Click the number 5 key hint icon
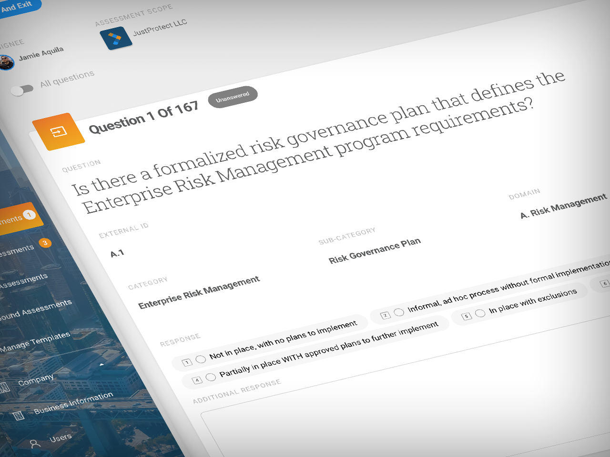Screen dimensions: 610x457 point(467,316)
